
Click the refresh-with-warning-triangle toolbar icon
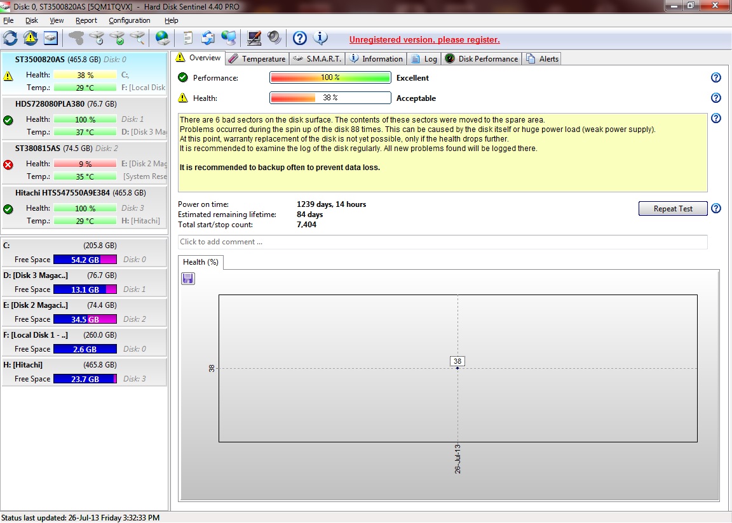coord(30,38)
